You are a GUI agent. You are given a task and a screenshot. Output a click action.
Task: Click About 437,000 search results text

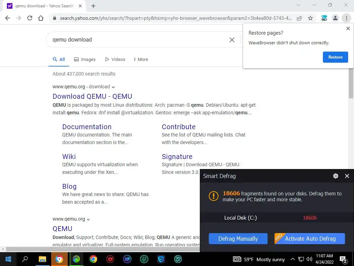coord(84,74)
